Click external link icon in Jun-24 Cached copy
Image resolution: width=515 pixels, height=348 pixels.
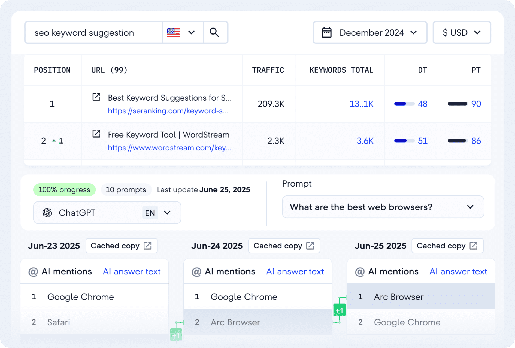point(310,246)
